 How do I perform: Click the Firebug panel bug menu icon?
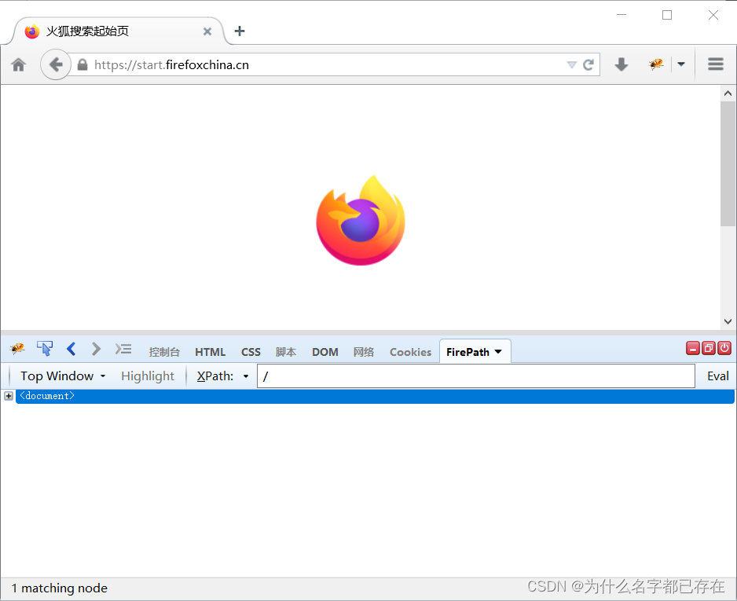(17, 349)
